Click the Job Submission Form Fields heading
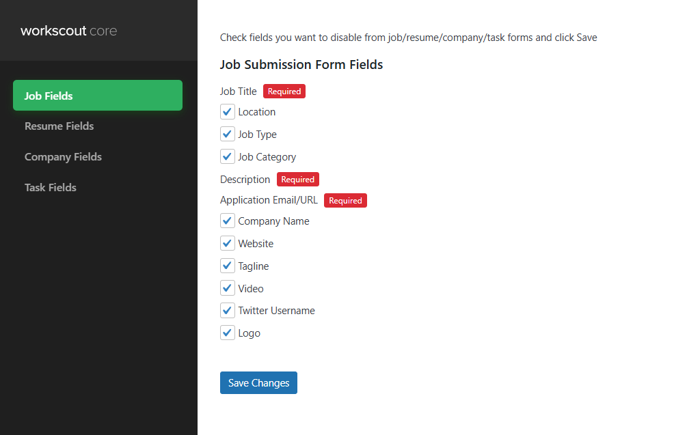 (x=301, y=65)
